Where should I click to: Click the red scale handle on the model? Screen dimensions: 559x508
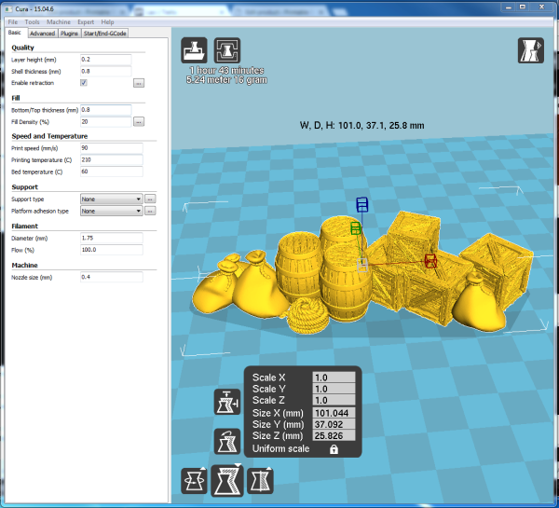click(x=430, y=261)
